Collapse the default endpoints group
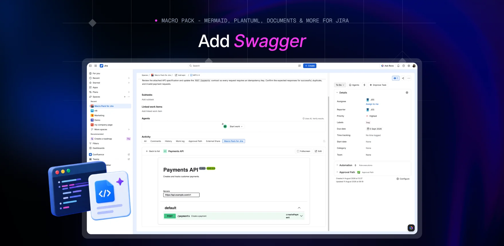The height and width of the screenshot is (246, 504). [x=299, y=208]
